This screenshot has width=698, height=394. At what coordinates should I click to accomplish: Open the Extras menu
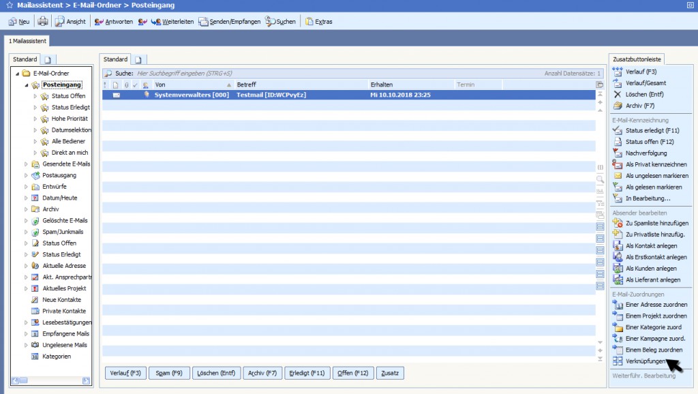point(318,21)
